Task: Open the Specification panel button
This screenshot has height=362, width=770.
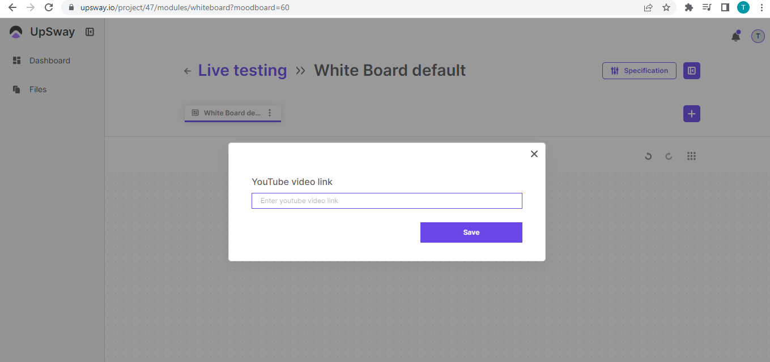Action: pyautogui.click(x=639, y=71)
